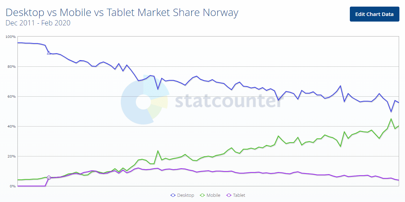Viewport: 405px width, 202px height.
Task: Click the 60% y-axis label
Action: point(12,96)
